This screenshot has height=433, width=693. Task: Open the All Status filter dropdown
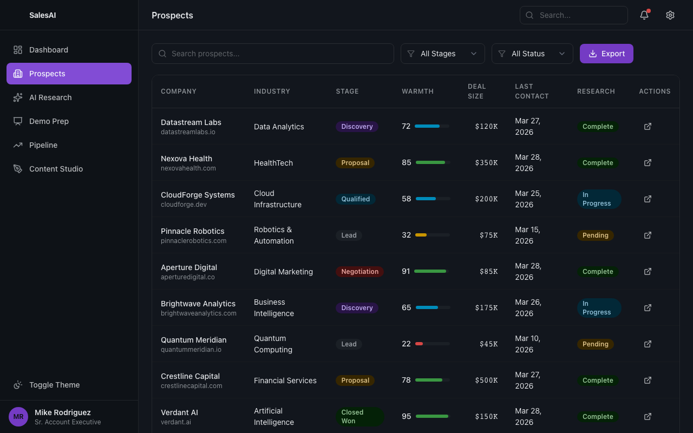pos(532,54)
